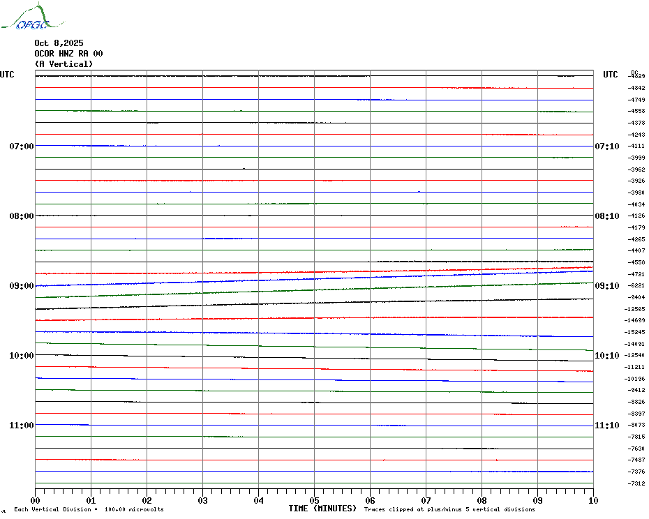Image resolution: width=649 pixels, height=519 pixels.
Task: Click the 08:00 UTC time label on left
Action: (22, 216)
